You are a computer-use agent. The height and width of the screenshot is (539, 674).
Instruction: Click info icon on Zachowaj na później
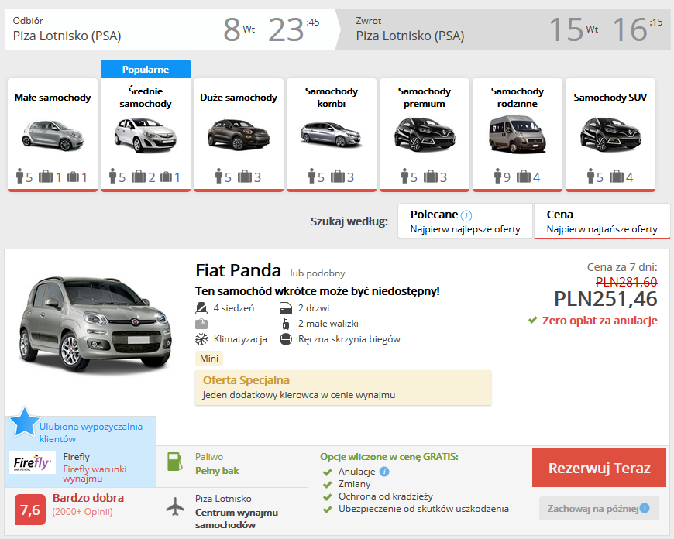(645, 508)
